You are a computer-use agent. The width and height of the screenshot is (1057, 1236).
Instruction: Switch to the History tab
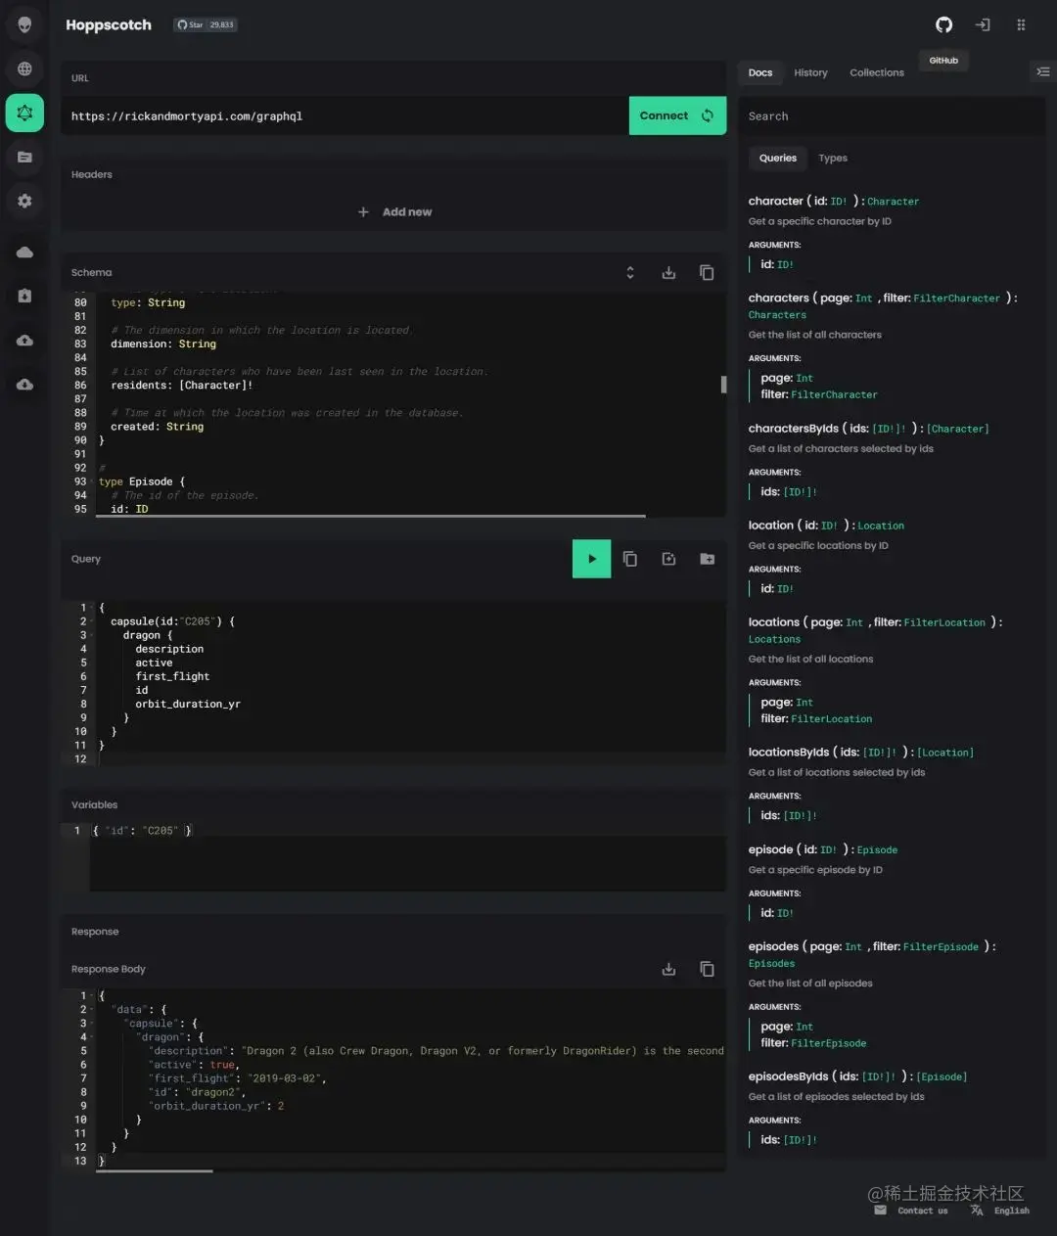pos(810,72)
